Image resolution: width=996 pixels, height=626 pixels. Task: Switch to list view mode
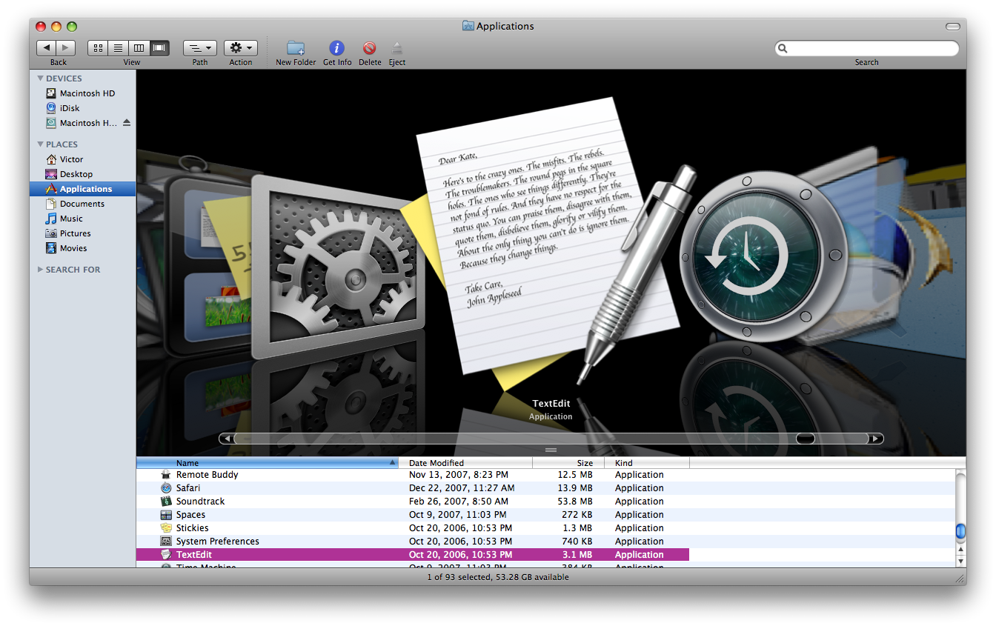[118, 48]
